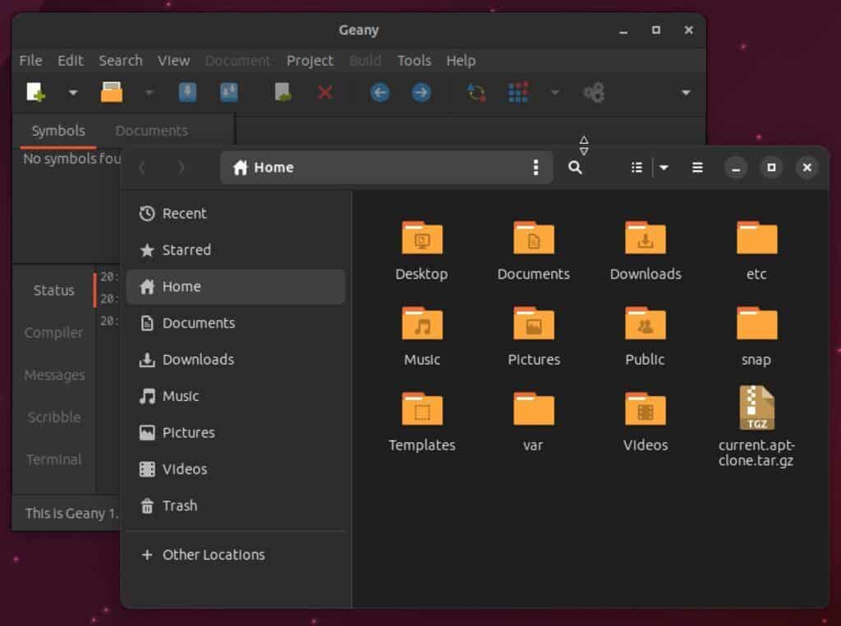This screenshot has width=841, height=626.
Task: Open Other Locations in Files sidebar
Action: coord(236,555)
